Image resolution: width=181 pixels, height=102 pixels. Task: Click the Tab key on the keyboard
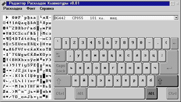coord(60,56)
